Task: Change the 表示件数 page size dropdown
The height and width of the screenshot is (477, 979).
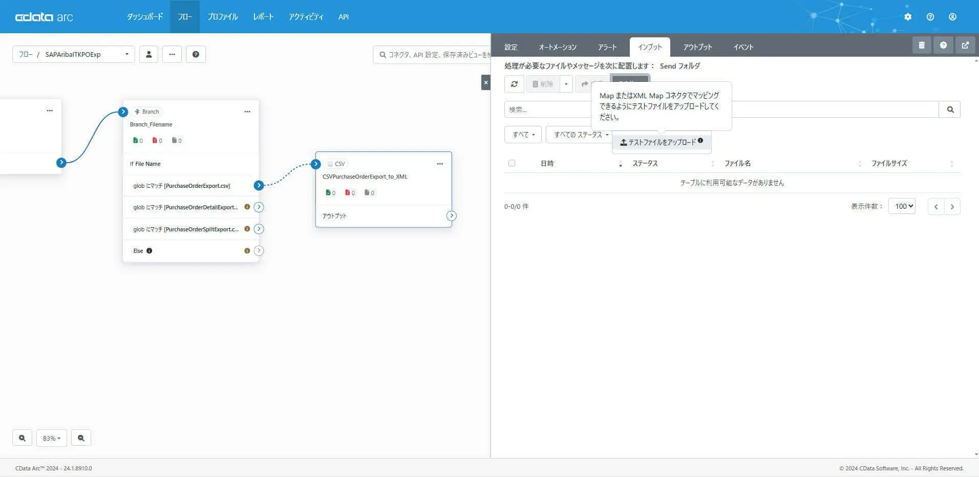Action: 902,206
